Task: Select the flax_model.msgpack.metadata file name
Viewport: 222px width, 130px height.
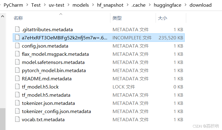Action: [55, 54]
